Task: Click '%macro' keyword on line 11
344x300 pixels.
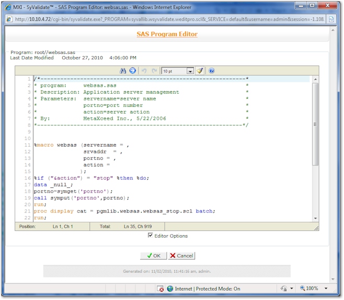Action: click(44, 145)
